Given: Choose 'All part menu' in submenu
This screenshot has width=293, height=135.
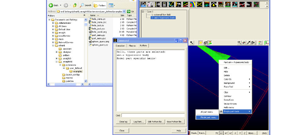Looking at the screenshot, I should tap(207, 112).
